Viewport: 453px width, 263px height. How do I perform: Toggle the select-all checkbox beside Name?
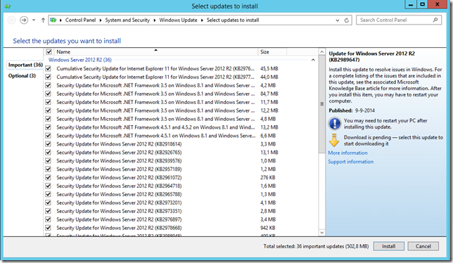(x=49, y=51)
